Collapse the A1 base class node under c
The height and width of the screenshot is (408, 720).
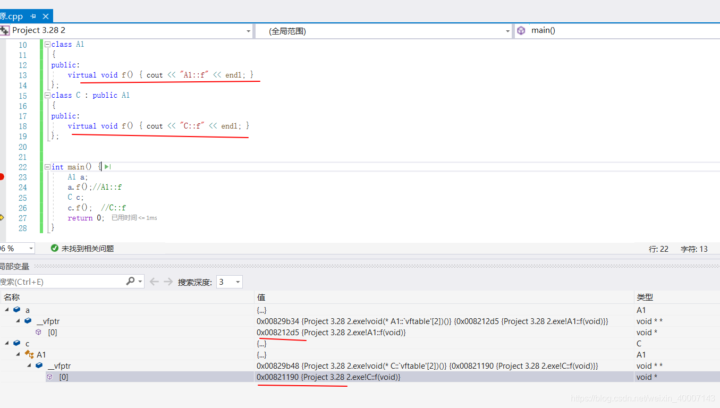[18, 354]
